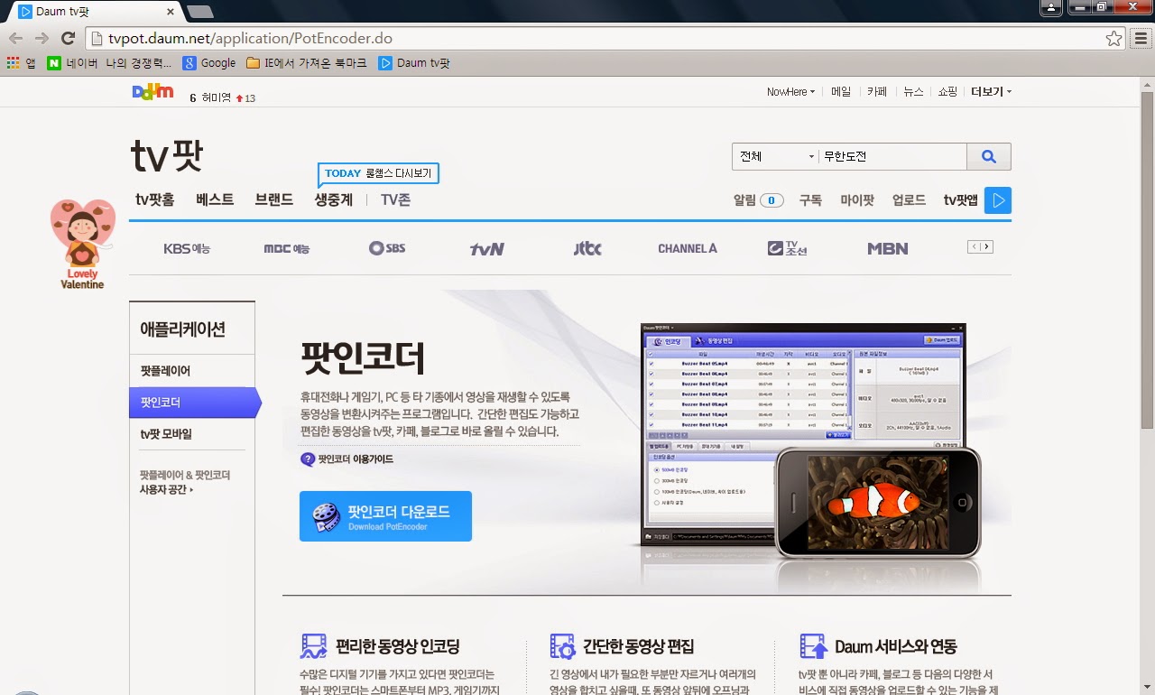Click the 편리한 동영상 인코딩 feature icon
Viewport: 1155px width, 695px height.
[x=313, y=646]
